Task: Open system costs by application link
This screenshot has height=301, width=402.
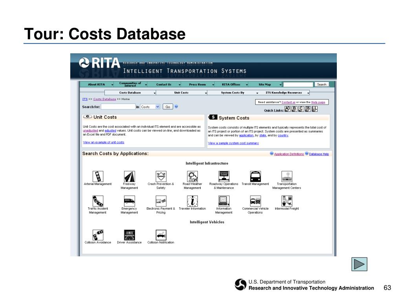Action: pos(247,135)
